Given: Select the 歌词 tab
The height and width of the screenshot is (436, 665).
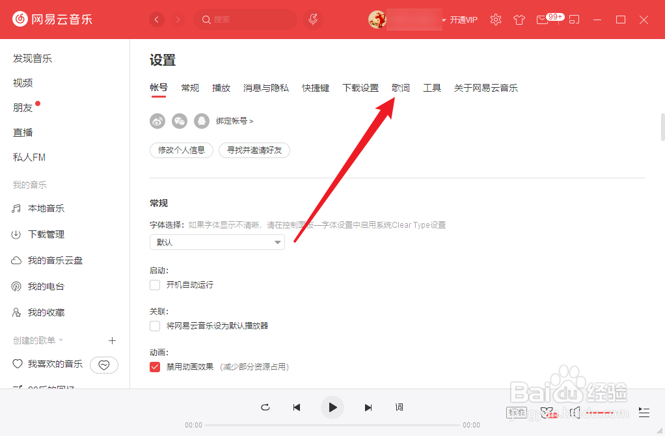Looking at the screenshot, I should click(401, 88).
